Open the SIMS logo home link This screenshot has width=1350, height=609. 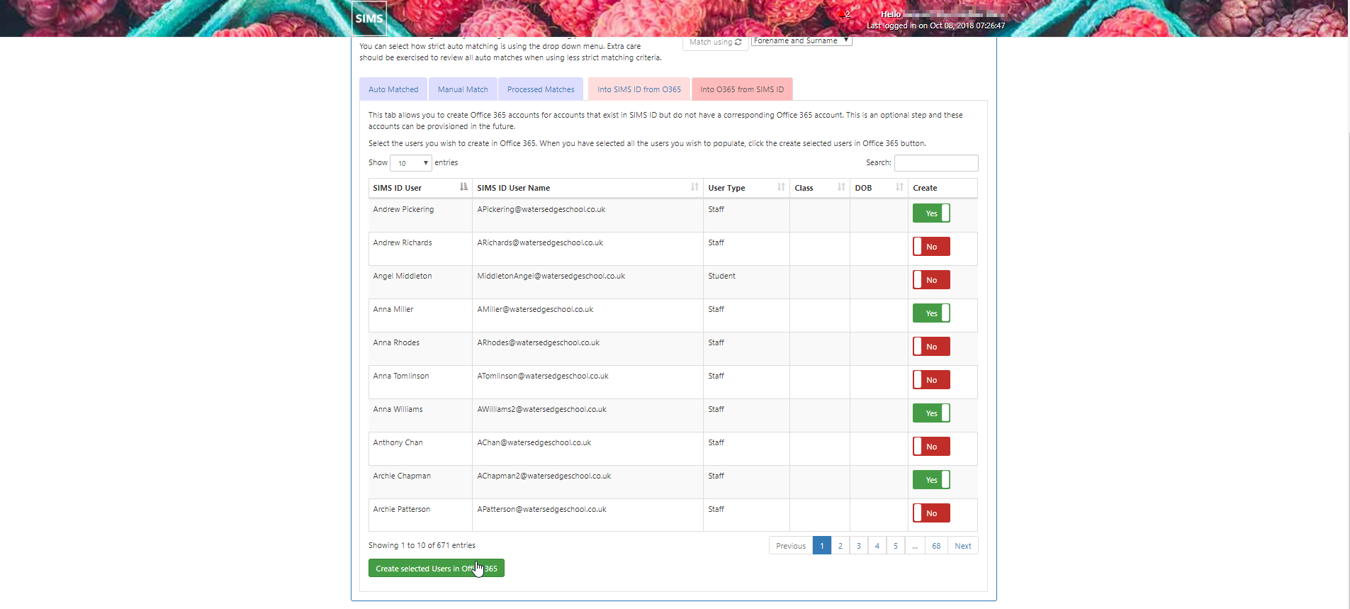pyautogui.click(x=369, y=18)
